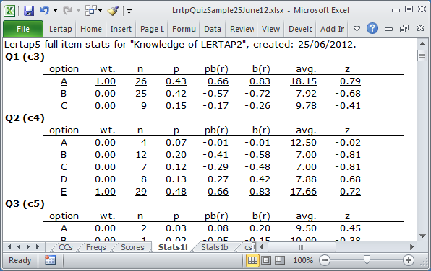Open the undo history dropdown arrow
Screen dimensions: 431x271
(55, 11)
